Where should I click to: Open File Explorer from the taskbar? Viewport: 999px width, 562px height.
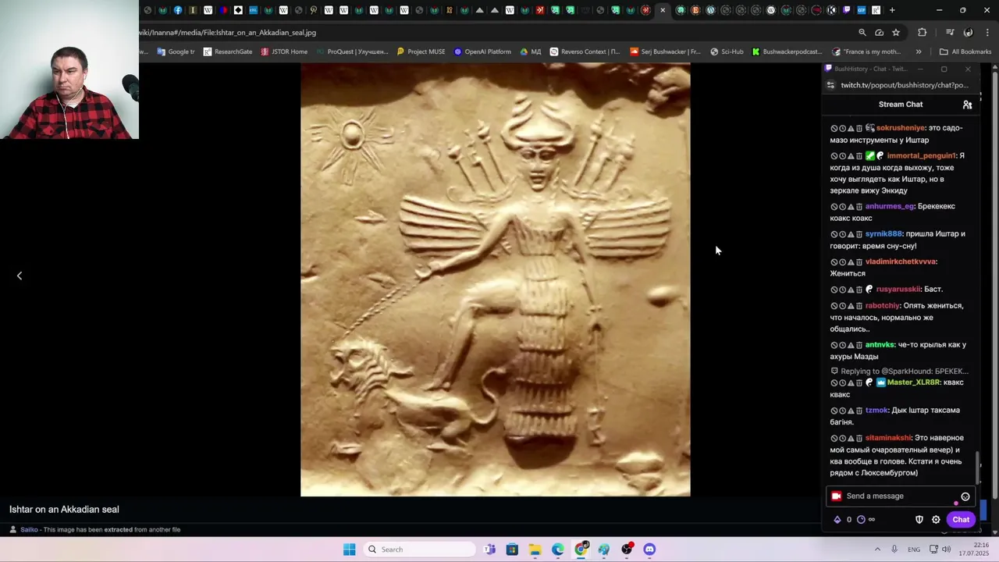535,550
